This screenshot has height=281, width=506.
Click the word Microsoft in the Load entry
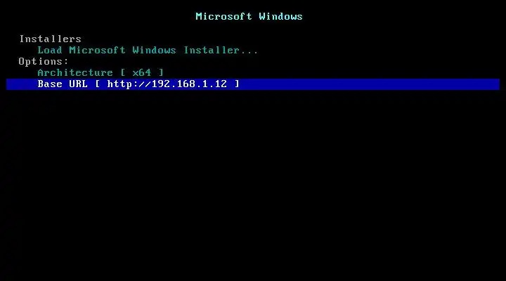[x=97, y=51]
